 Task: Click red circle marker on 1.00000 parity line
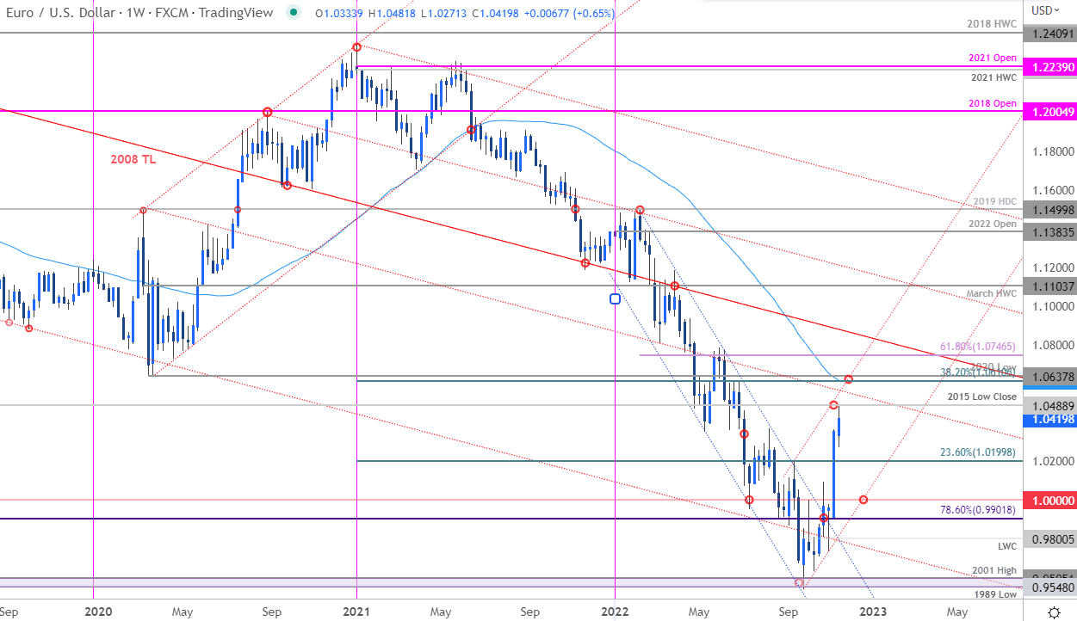click(863, 500)
